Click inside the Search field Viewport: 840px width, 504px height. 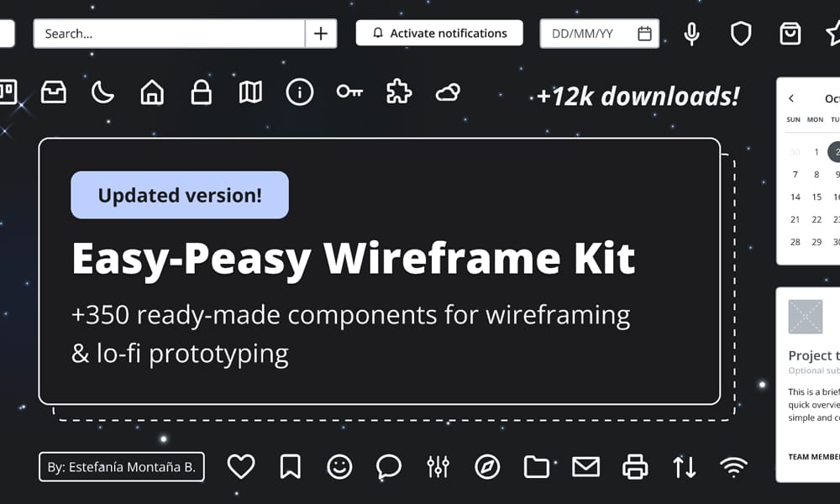(126, 33)
